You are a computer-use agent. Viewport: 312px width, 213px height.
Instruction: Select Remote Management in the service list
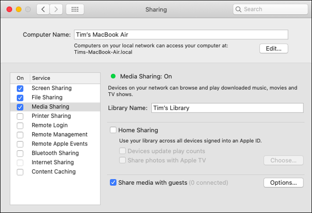click(55, 135)
